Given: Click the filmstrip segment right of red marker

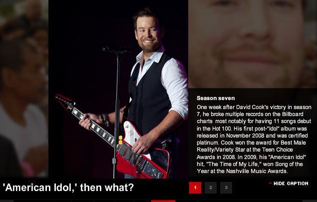Looking at the screenshot, I should coord(186,201).
